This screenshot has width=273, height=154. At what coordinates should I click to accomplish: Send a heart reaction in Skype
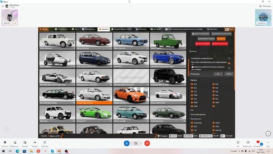[x=258, y=142]
